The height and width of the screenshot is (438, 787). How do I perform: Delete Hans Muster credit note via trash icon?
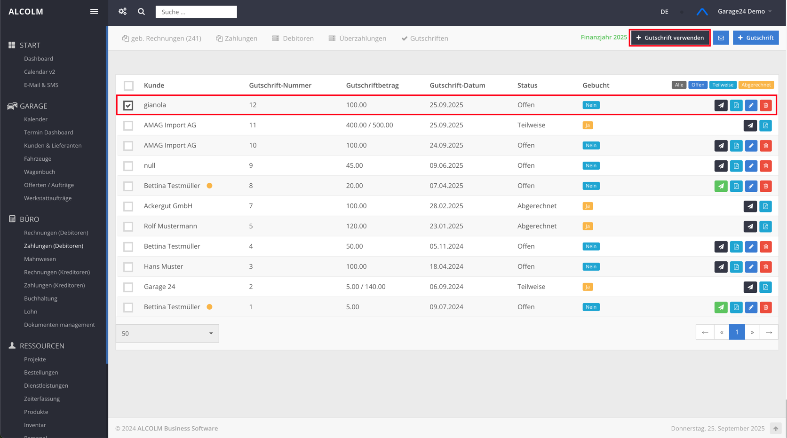click(766, 267)
